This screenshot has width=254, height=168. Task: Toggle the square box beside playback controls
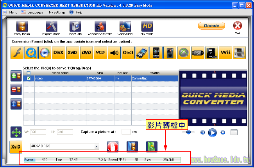[234, 132]
